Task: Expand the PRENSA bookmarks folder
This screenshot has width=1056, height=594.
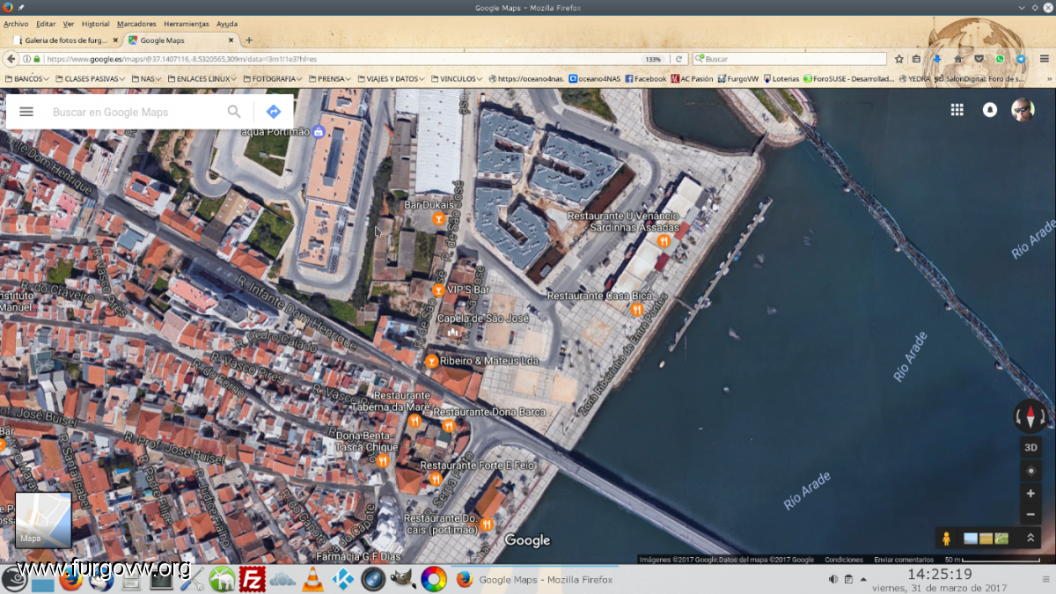Action: click(329, 78)
